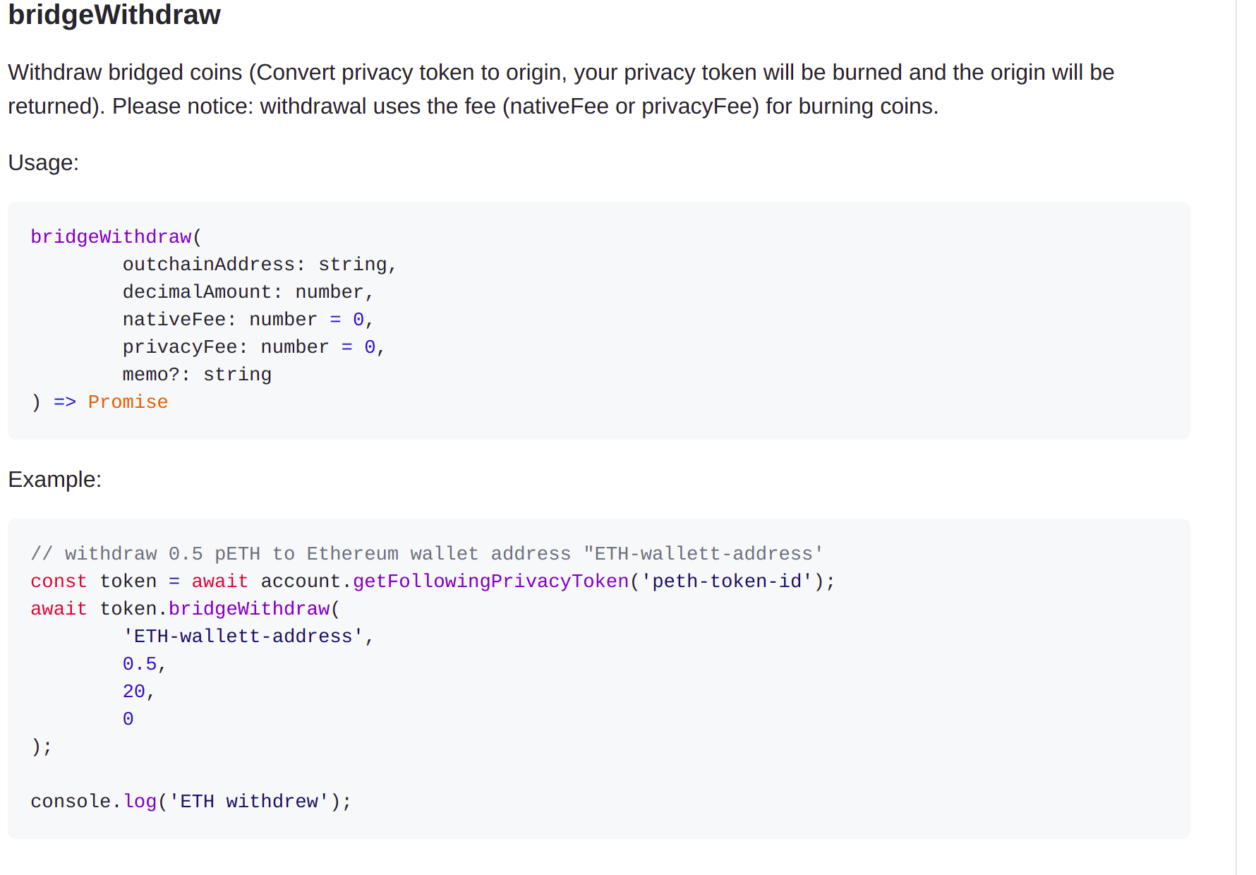The width and height of the screenshot is (1256, 875).
Task: Click the bridgeWithdraw section heading
Action: (114, 15)
